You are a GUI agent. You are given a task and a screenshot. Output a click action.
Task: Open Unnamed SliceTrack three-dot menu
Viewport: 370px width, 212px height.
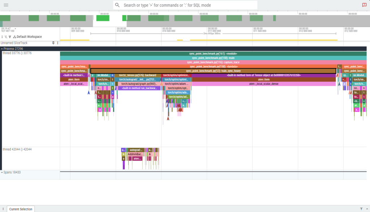(x=57, y=43)
